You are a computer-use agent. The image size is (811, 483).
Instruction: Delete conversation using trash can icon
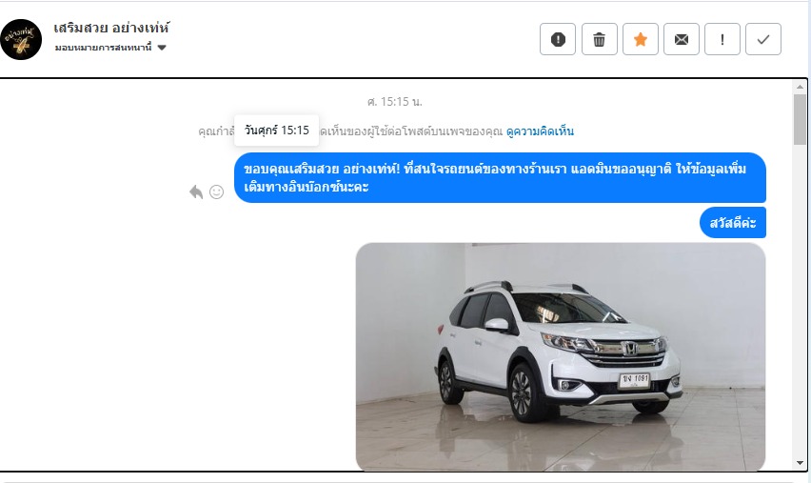[x=599, y=39]
